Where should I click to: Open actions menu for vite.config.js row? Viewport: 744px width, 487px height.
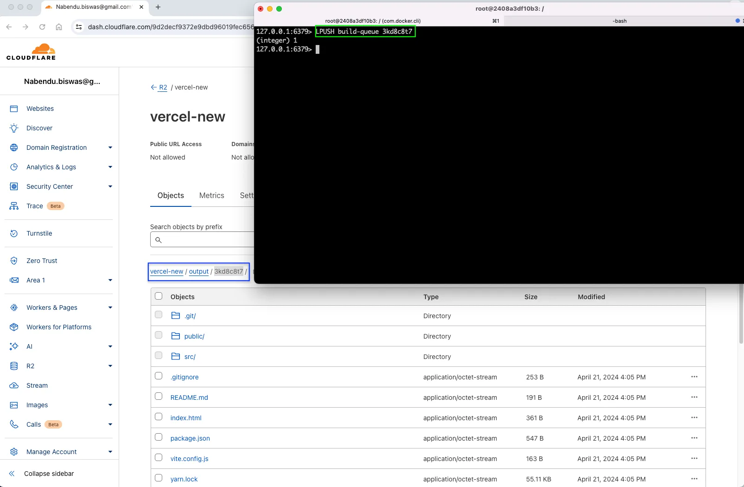point(694,459)
